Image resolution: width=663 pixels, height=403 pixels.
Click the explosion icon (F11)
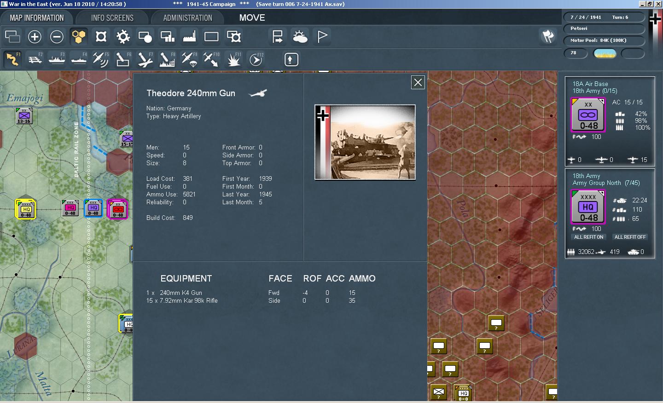[x=233, y=59]
